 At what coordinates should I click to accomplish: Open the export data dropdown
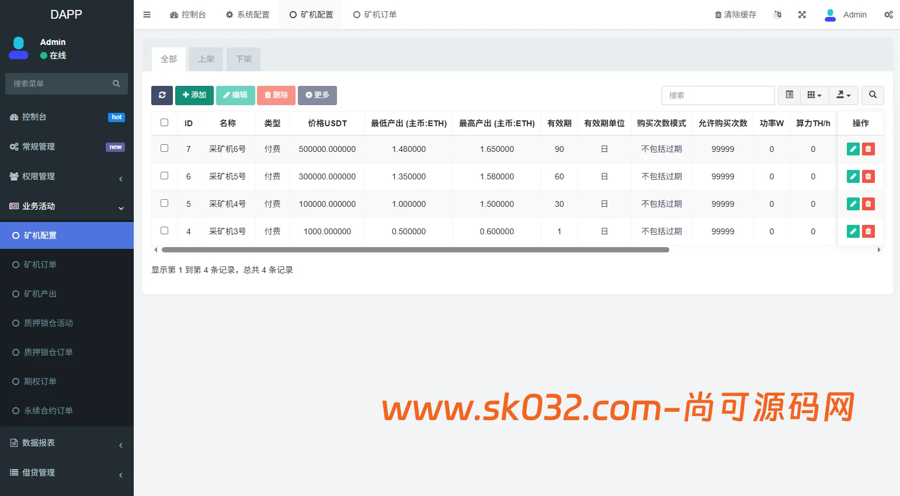[x=843, y=95]
